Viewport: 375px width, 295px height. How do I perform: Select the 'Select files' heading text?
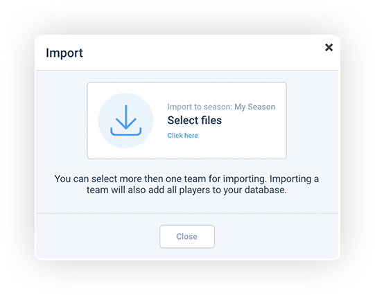pos(195,120)
